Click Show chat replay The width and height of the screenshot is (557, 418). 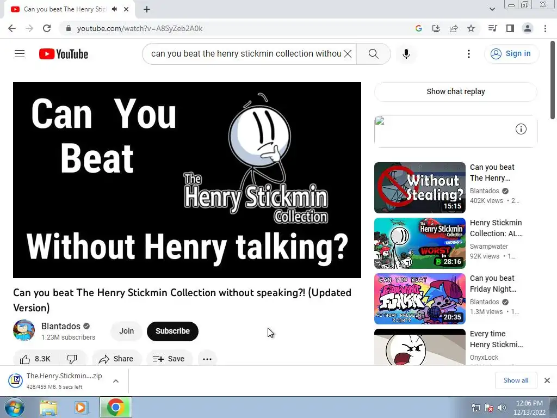pyautogui.click(x=455, y=91)
